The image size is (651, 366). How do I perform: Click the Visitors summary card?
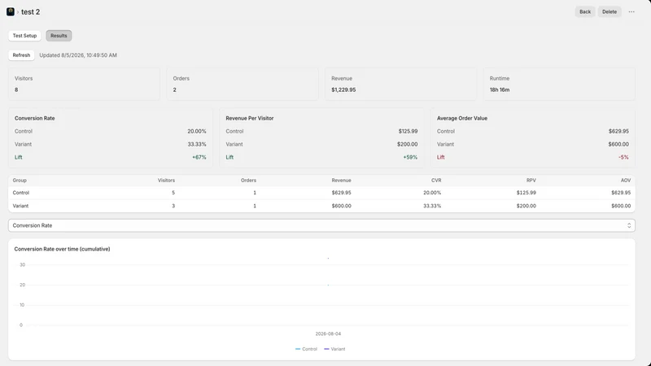84,85
